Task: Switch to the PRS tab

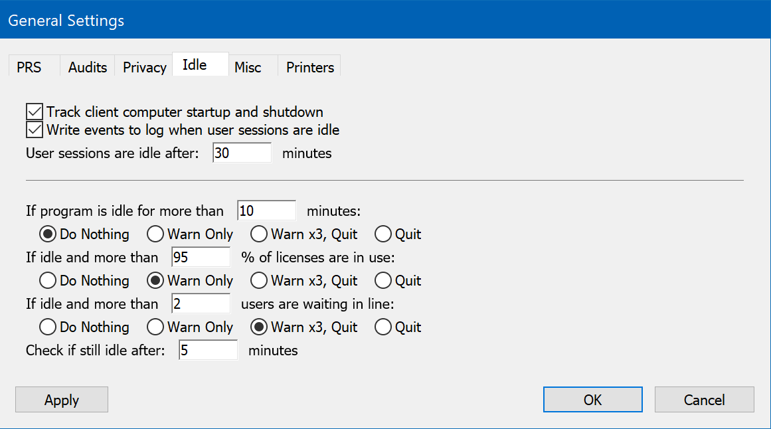Action: click(x=29, y=67)
